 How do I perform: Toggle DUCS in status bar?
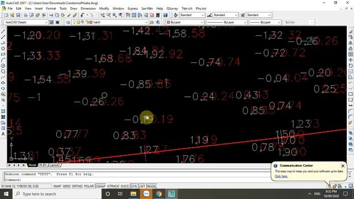[124, 186]
